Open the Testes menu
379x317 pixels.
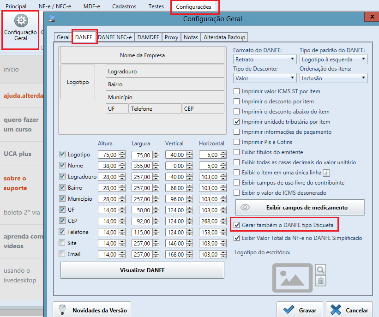(156, 6)
